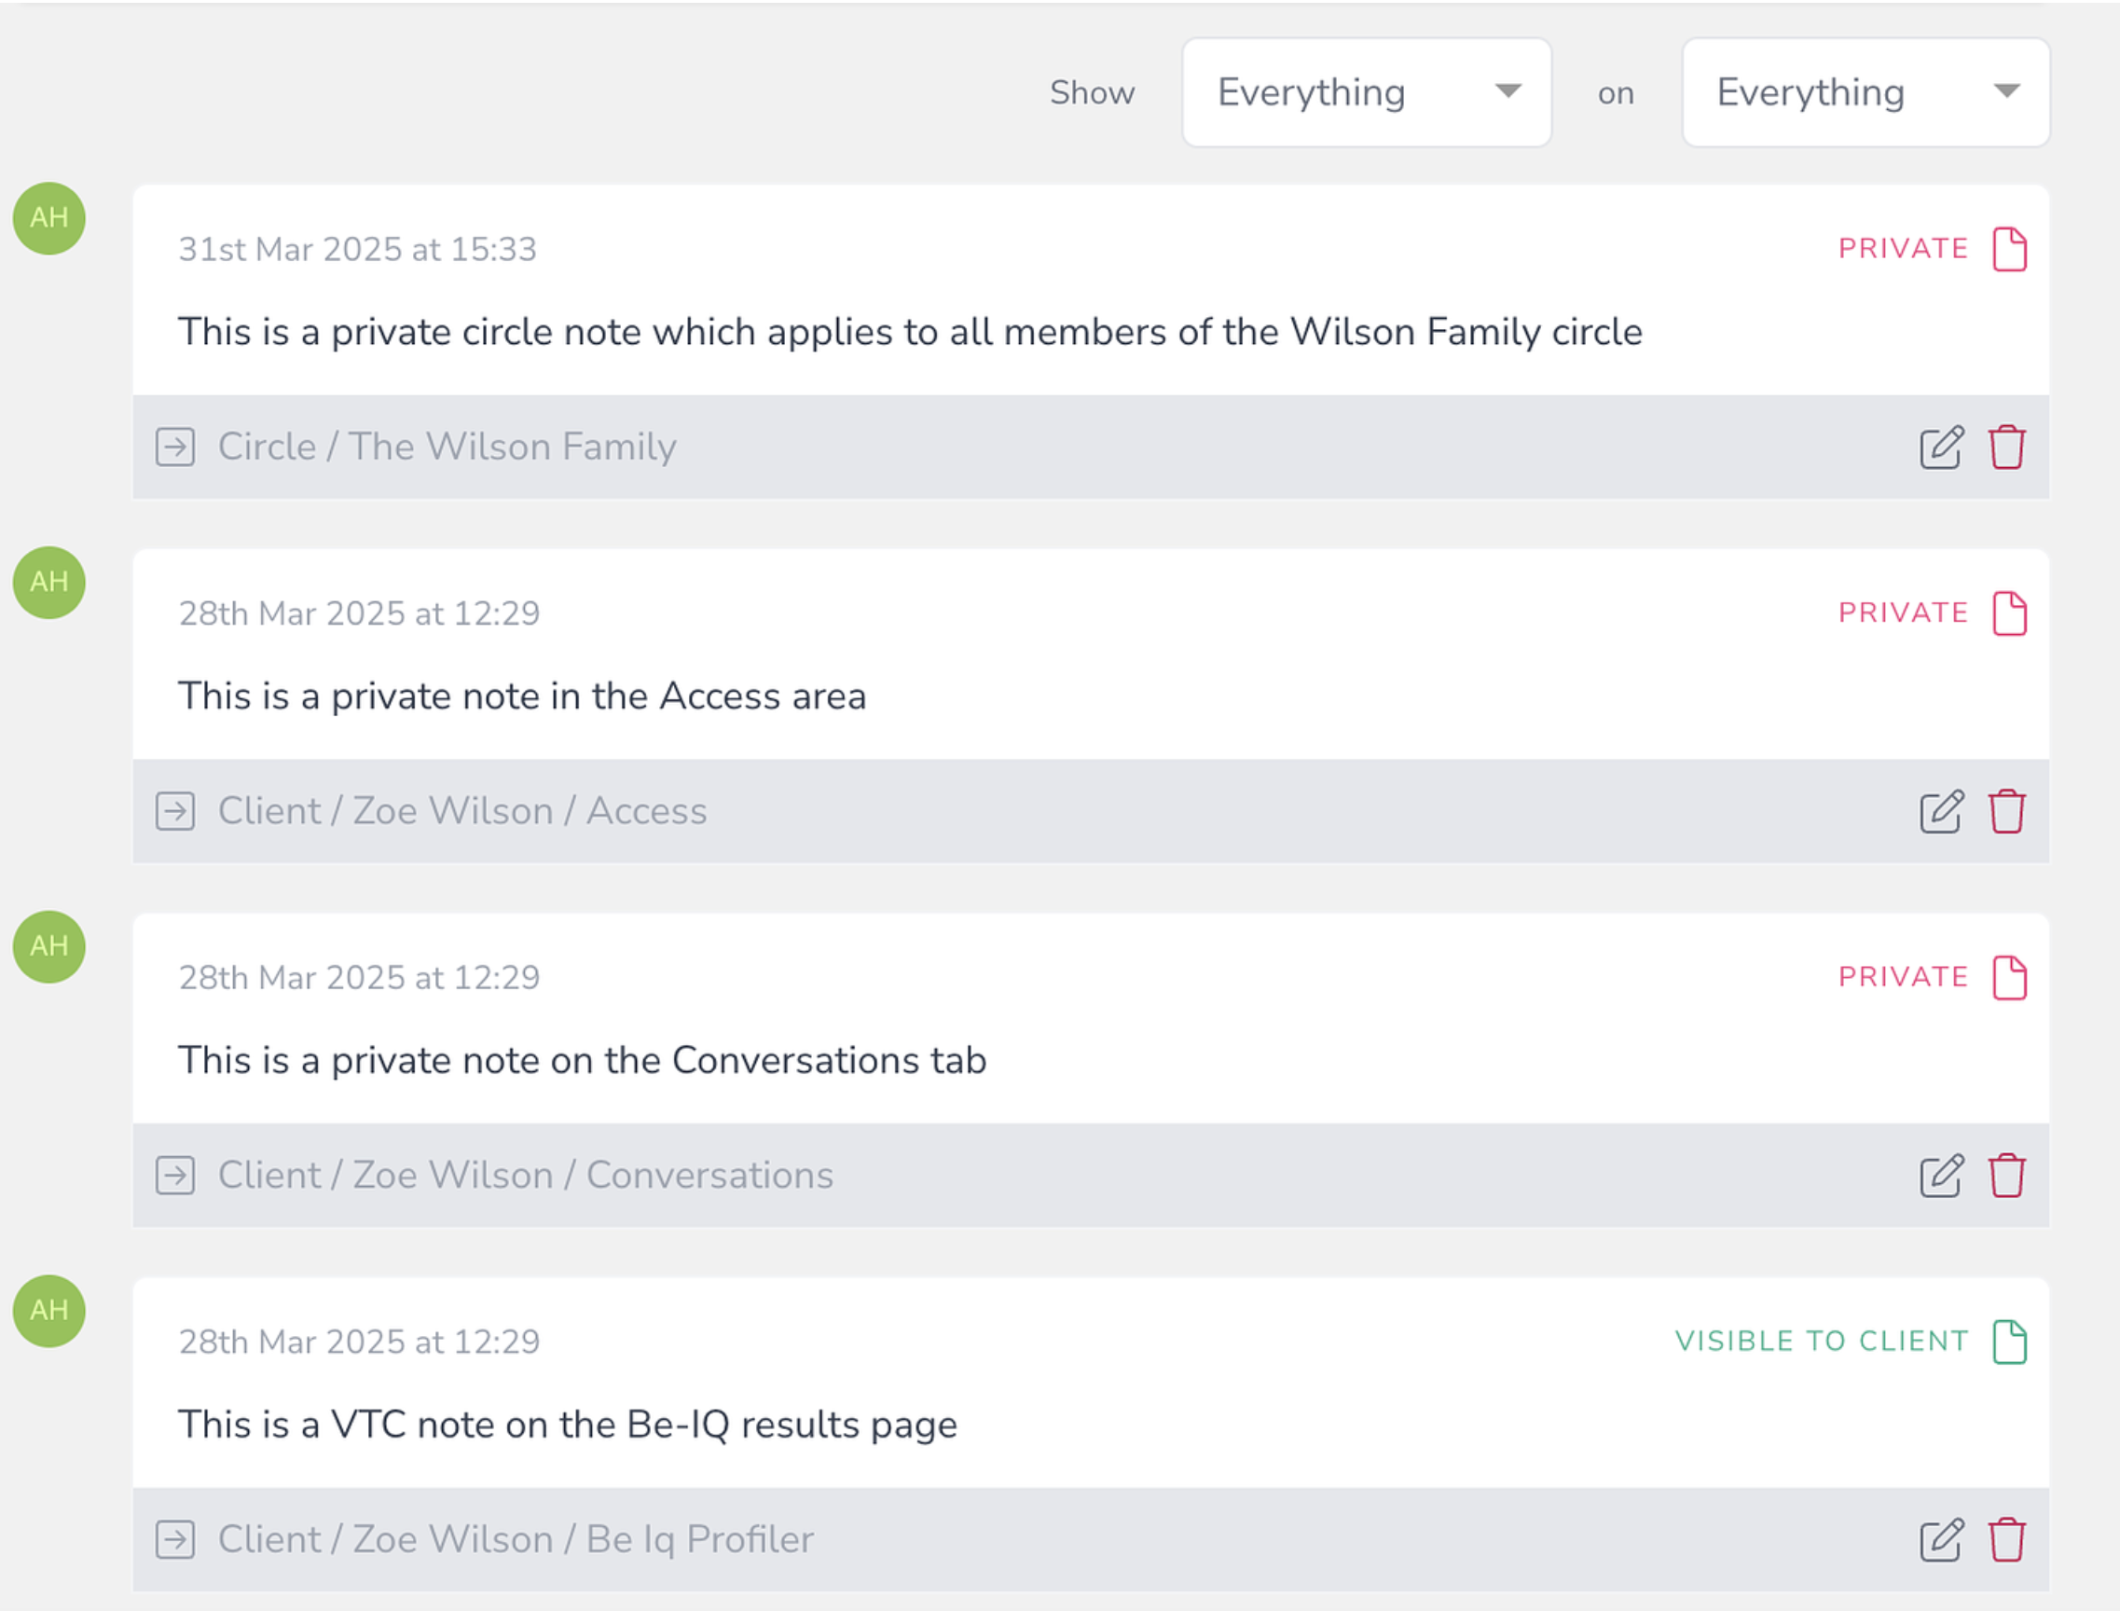This screenshot has height=1611, width=2120.
Task: Click the pink document icon on first note
Action: pyautogui.click(x=2009, y=249)
